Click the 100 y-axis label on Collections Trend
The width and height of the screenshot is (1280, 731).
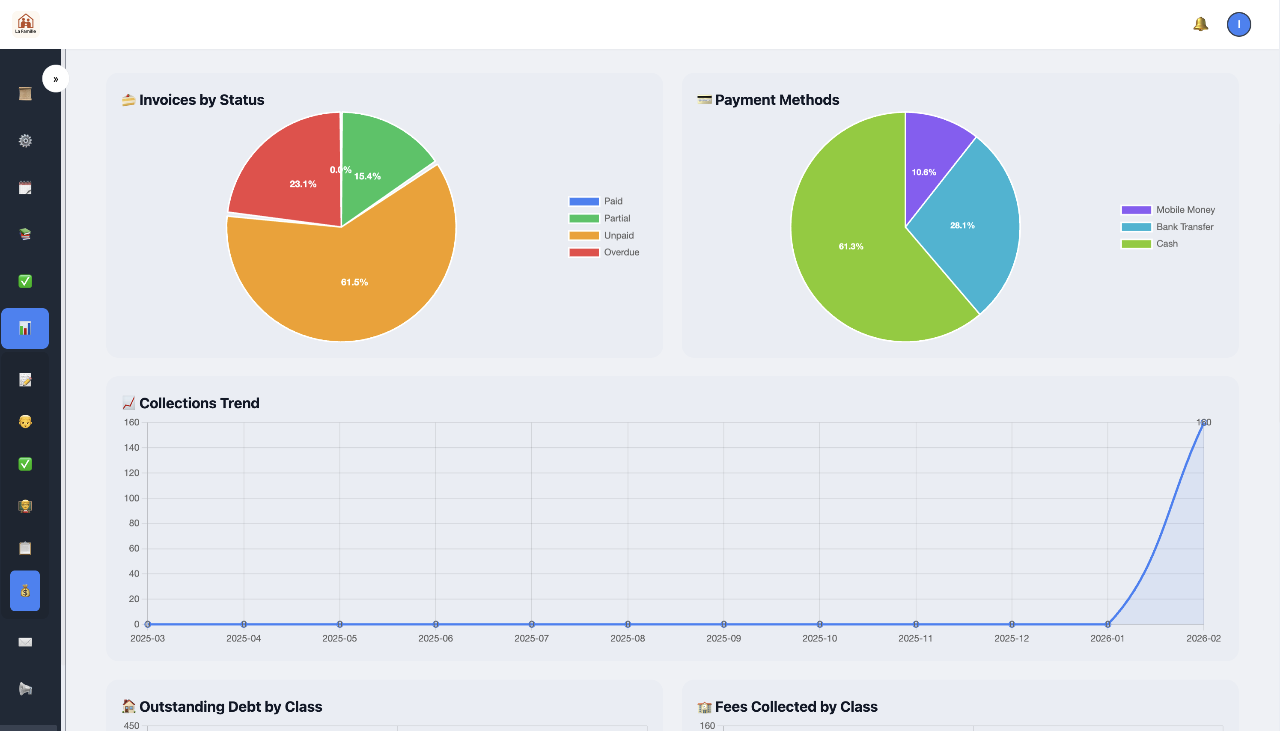131,498
